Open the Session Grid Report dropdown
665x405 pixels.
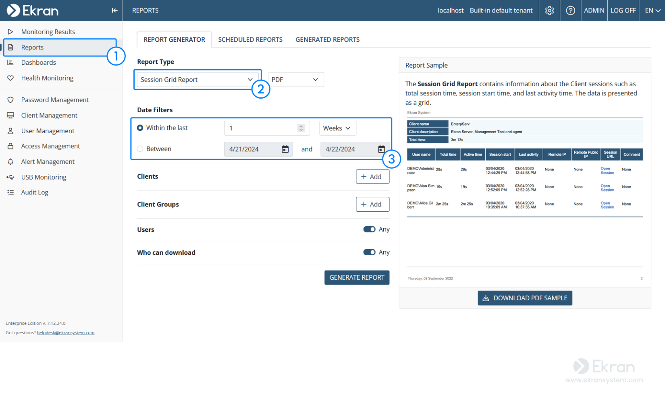(197, 79)
